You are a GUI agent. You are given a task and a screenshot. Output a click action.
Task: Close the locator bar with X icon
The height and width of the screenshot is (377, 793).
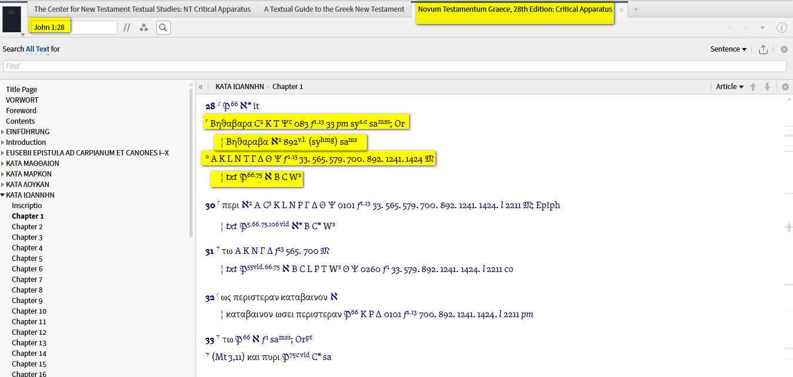click(785, 87)
